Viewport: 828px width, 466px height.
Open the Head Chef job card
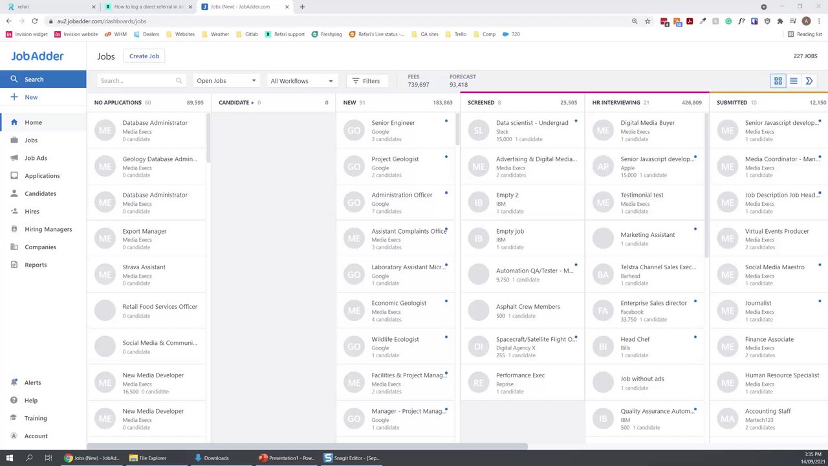(x=644, y=347)
